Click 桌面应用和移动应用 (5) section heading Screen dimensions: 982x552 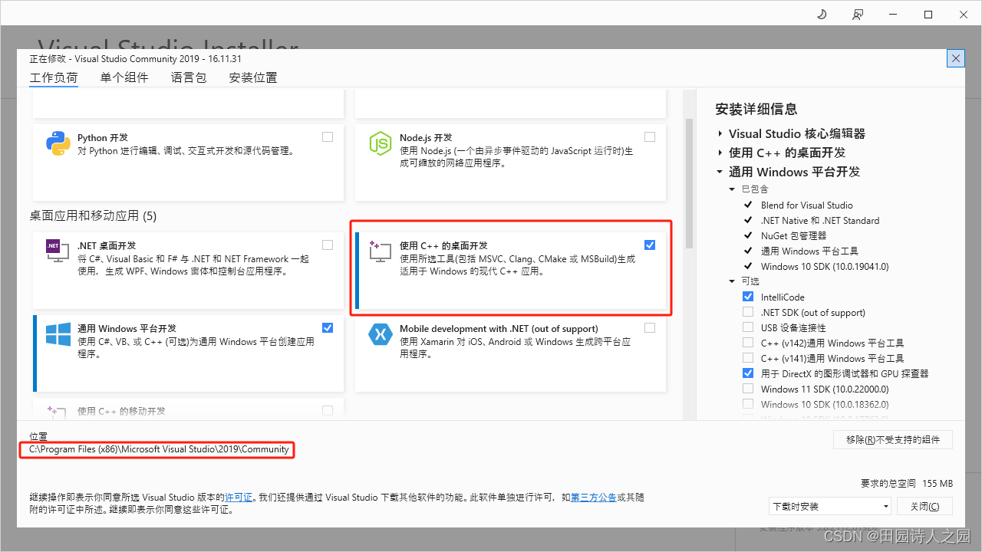tap(93, 216)
